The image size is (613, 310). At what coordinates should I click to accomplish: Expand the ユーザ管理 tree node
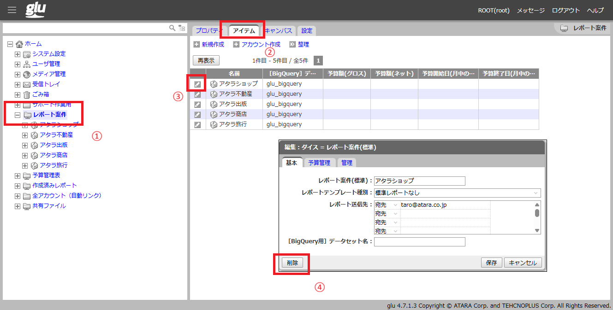click(x=18, y=64)
